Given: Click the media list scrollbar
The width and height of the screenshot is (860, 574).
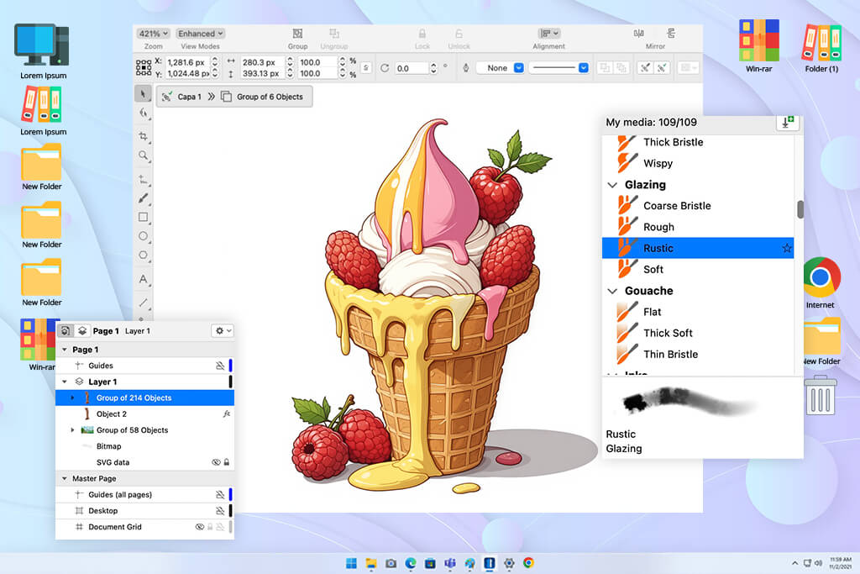Looking at the screenshot, I should 800,209.
